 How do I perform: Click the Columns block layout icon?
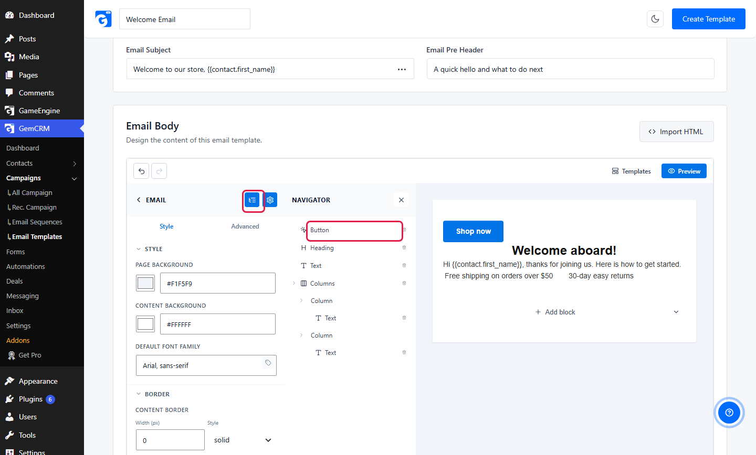[303, 284]
